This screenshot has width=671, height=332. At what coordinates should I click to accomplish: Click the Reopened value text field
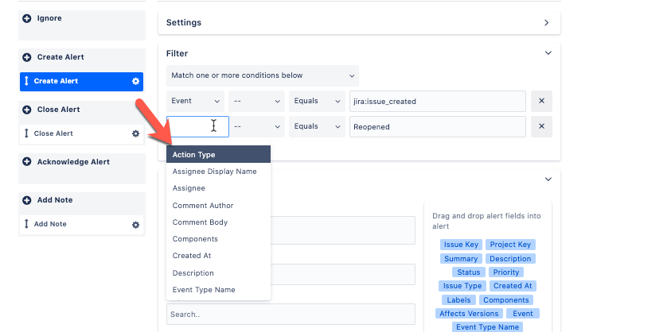[437, 127]
